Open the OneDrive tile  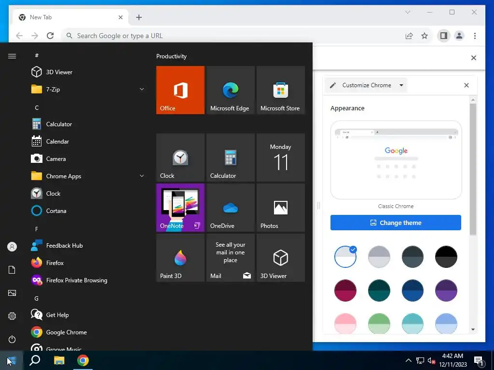pos(230,208)
